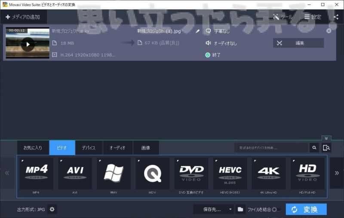Expand HD/Full HD presets corner triangle
Viewport: 344px width, 218px height.
tap(294, 161)
